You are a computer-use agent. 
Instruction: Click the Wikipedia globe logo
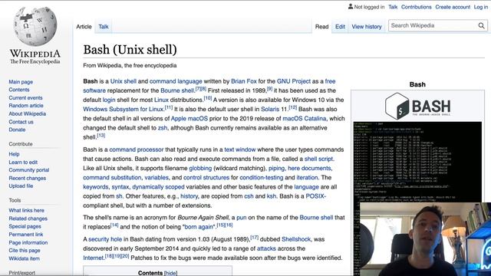pos(35,27)
